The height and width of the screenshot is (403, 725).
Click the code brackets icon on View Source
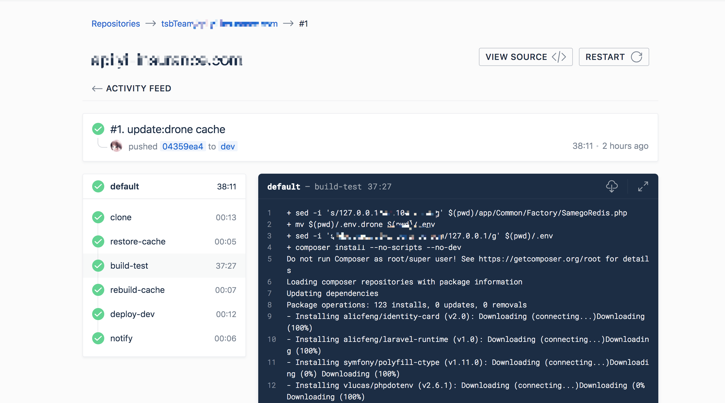click(x=559, y=57)
